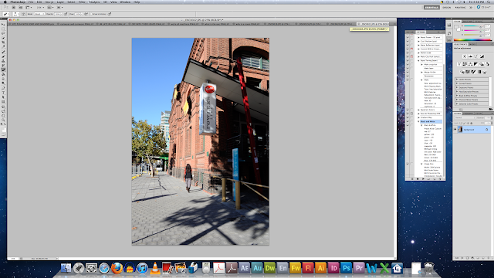The height and width of the screenshot is (278, 494).
Task: Select the Brush tool in toolbox
Action: pyautogui.click(x=3, y=56)
